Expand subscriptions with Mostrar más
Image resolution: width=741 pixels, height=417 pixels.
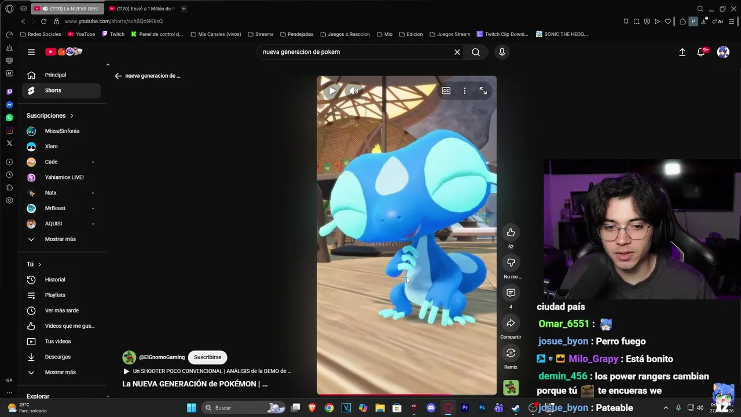pos(61,239)
